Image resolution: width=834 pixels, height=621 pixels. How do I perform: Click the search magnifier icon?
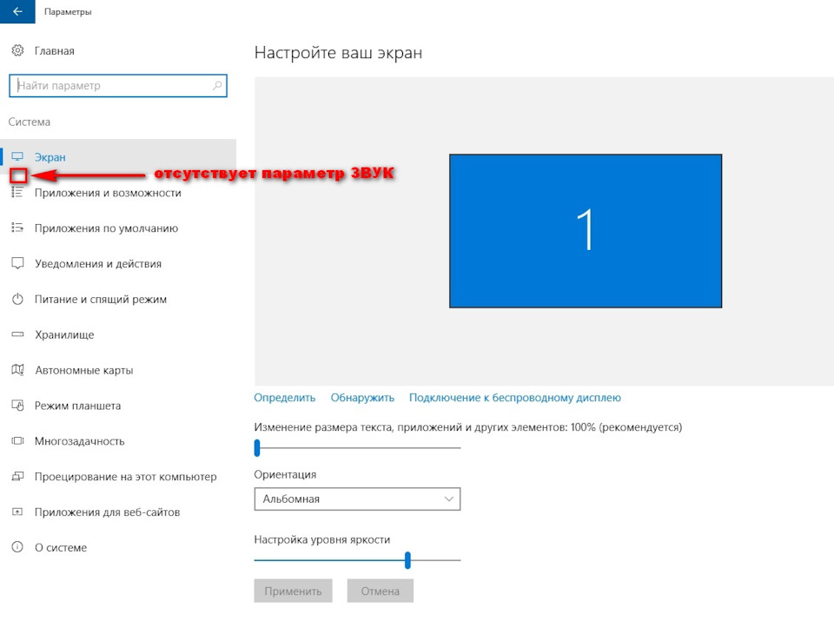click(x=217, y=85)
